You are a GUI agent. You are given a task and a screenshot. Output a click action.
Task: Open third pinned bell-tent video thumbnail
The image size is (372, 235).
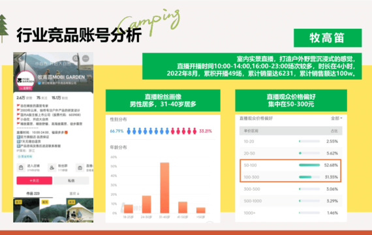[80, 210]
